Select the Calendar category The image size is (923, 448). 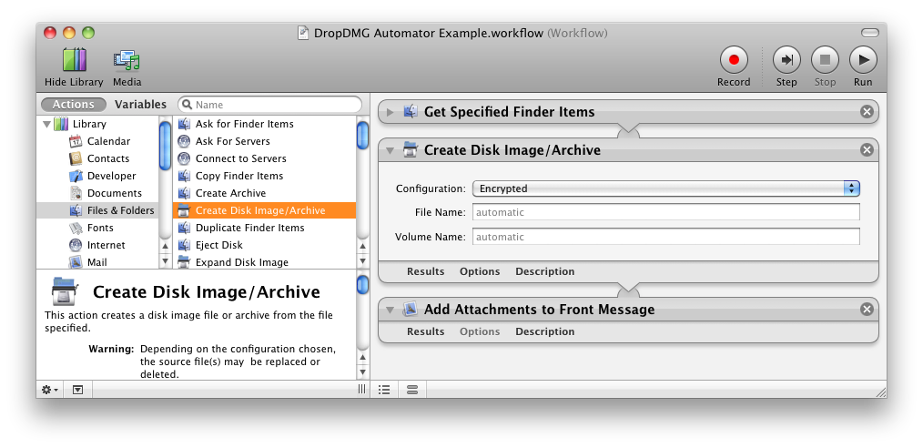point(108,141)
